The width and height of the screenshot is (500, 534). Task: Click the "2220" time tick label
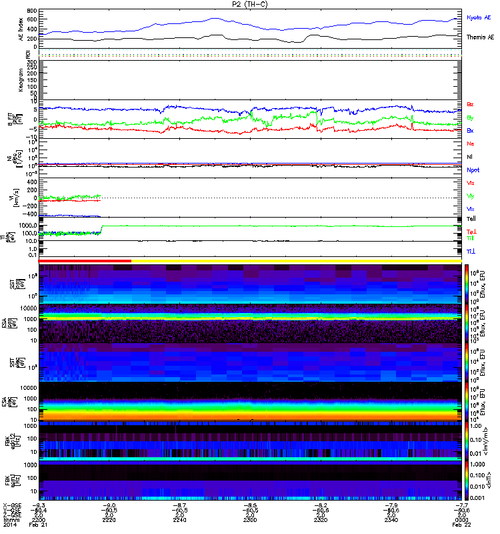[109, 520]
